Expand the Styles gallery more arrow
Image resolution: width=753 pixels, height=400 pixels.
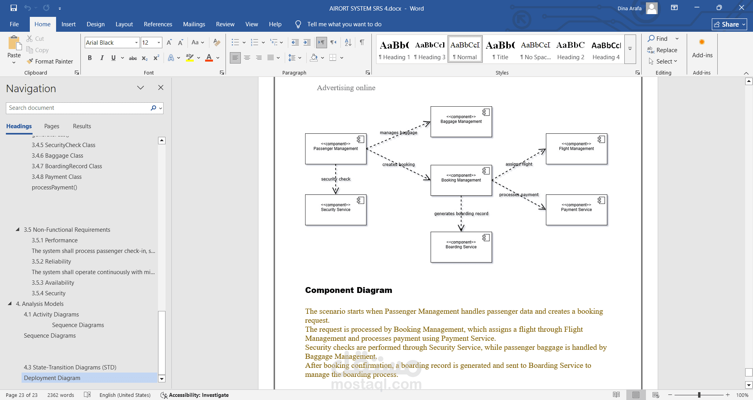630,49
